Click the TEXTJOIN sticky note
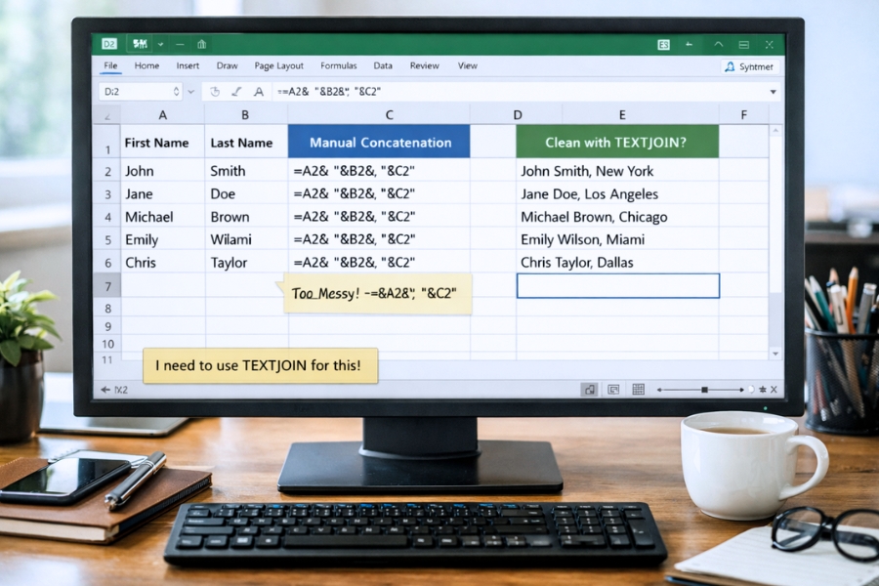The width and height of the screenshot is (879, 586). pyautogui.click(x=261, y=364)
